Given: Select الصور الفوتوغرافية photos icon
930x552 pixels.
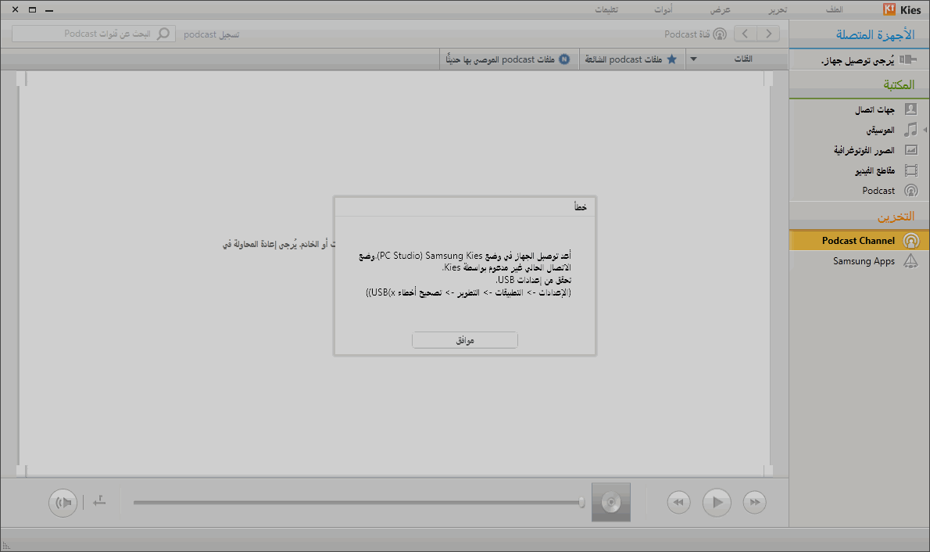Looking at the screenshot, I should pos(911,150).
